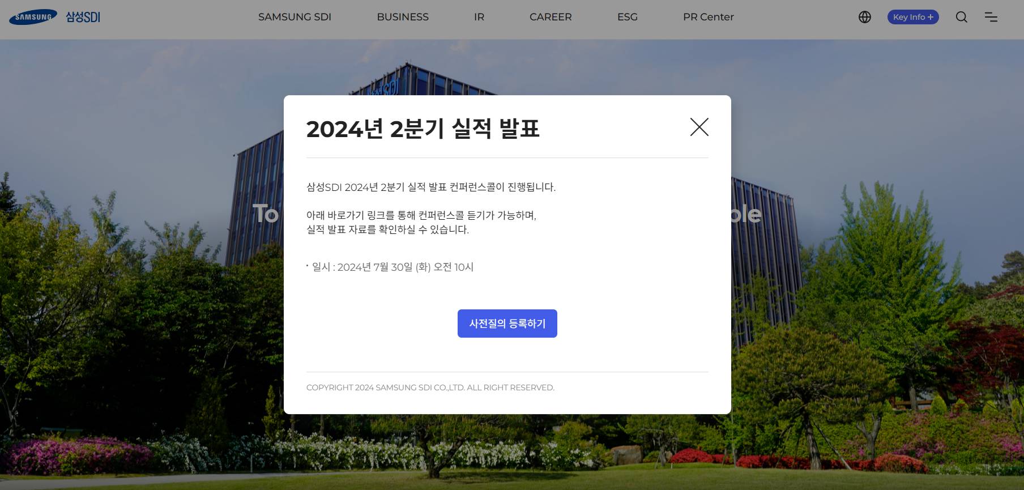
Task: Click the line 실적 발표 자료를 확인하실 수 있습니다
Action: [x=388, y=229]
